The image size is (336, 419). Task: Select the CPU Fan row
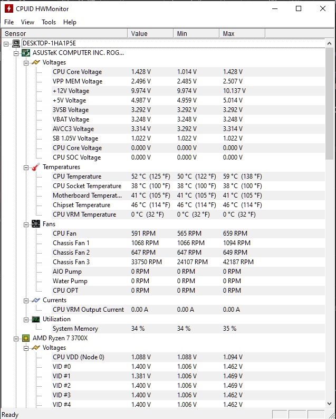pyautogui.click(x=188, y=234)
